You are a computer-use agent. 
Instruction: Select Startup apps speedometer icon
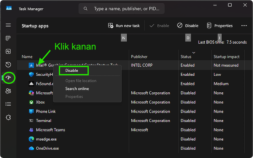(x=8, y=78)
